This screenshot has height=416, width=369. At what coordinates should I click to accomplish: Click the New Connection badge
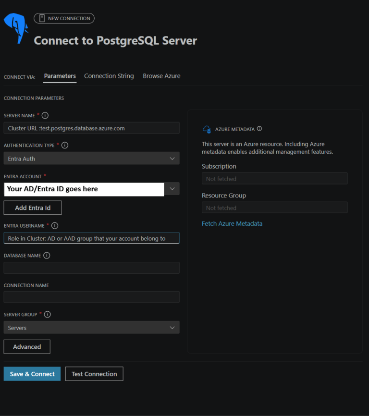[x=64, y=18]
